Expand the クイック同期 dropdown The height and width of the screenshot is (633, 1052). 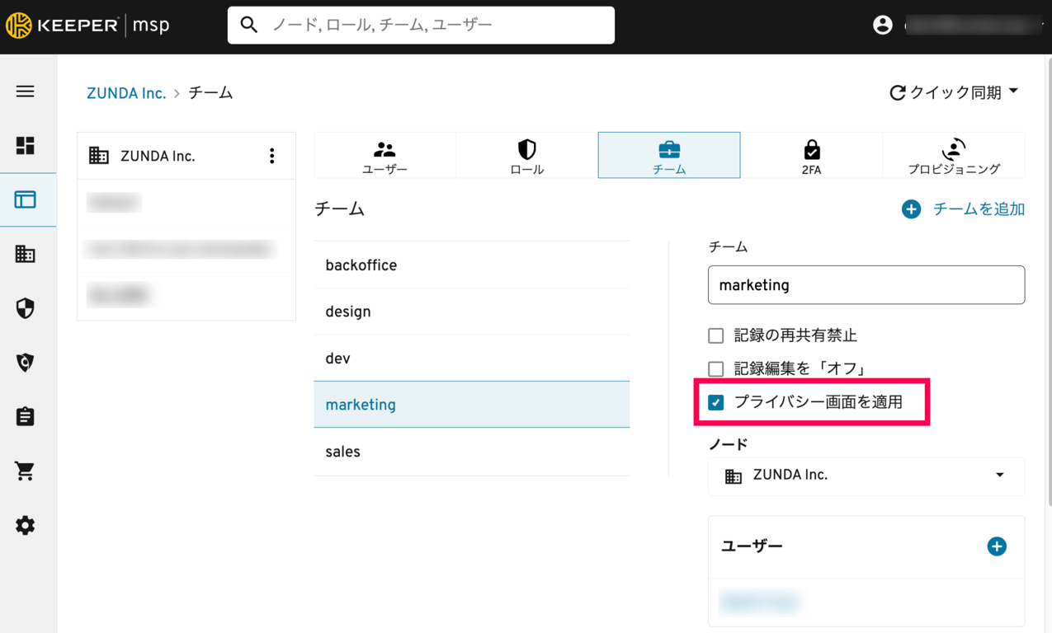point(954,92)
